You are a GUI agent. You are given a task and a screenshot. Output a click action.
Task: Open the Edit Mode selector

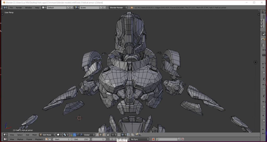coord(47,135)
